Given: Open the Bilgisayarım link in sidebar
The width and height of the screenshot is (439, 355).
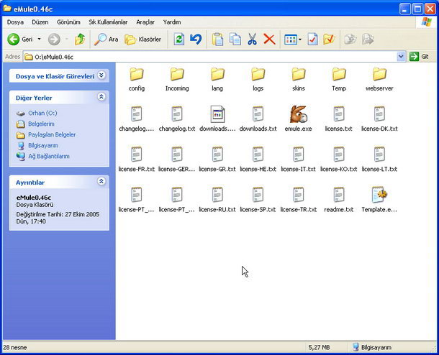Looking at the screenshot, I should [x=43, y=145].
